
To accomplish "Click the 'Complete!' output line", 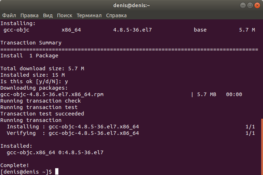I will coord(15,165).
